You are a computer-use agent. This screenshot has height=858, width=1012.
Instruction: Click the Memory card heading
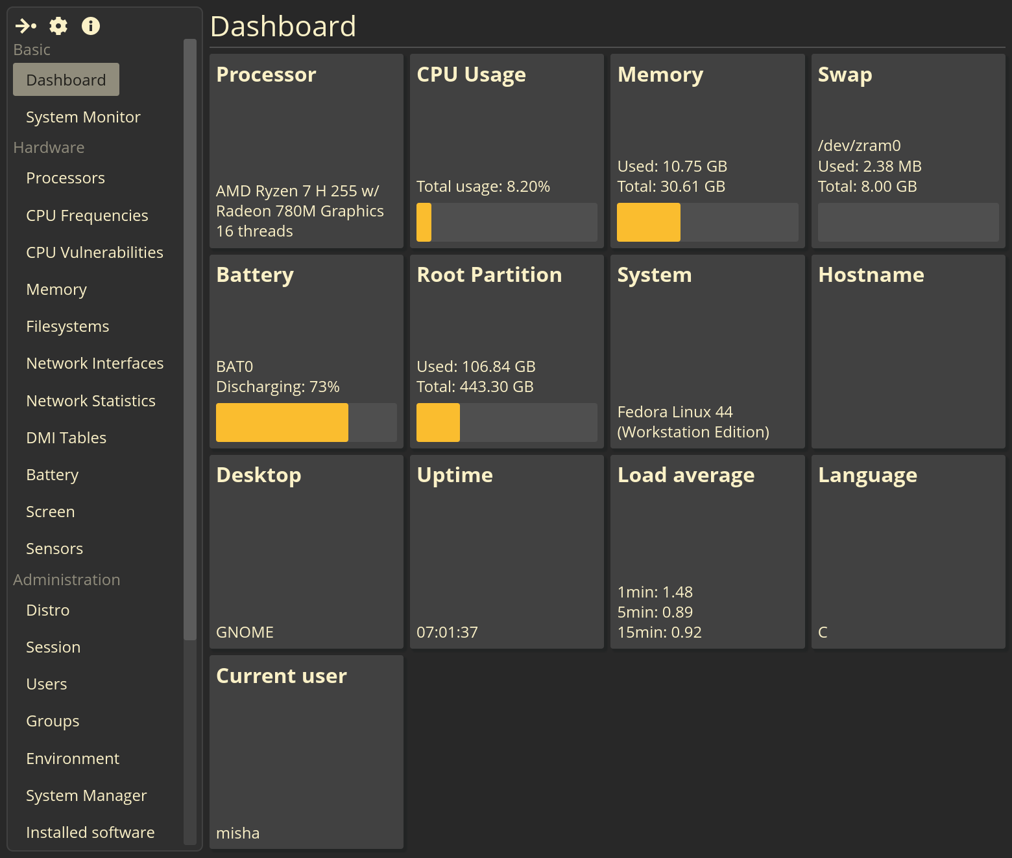(660, 75)
